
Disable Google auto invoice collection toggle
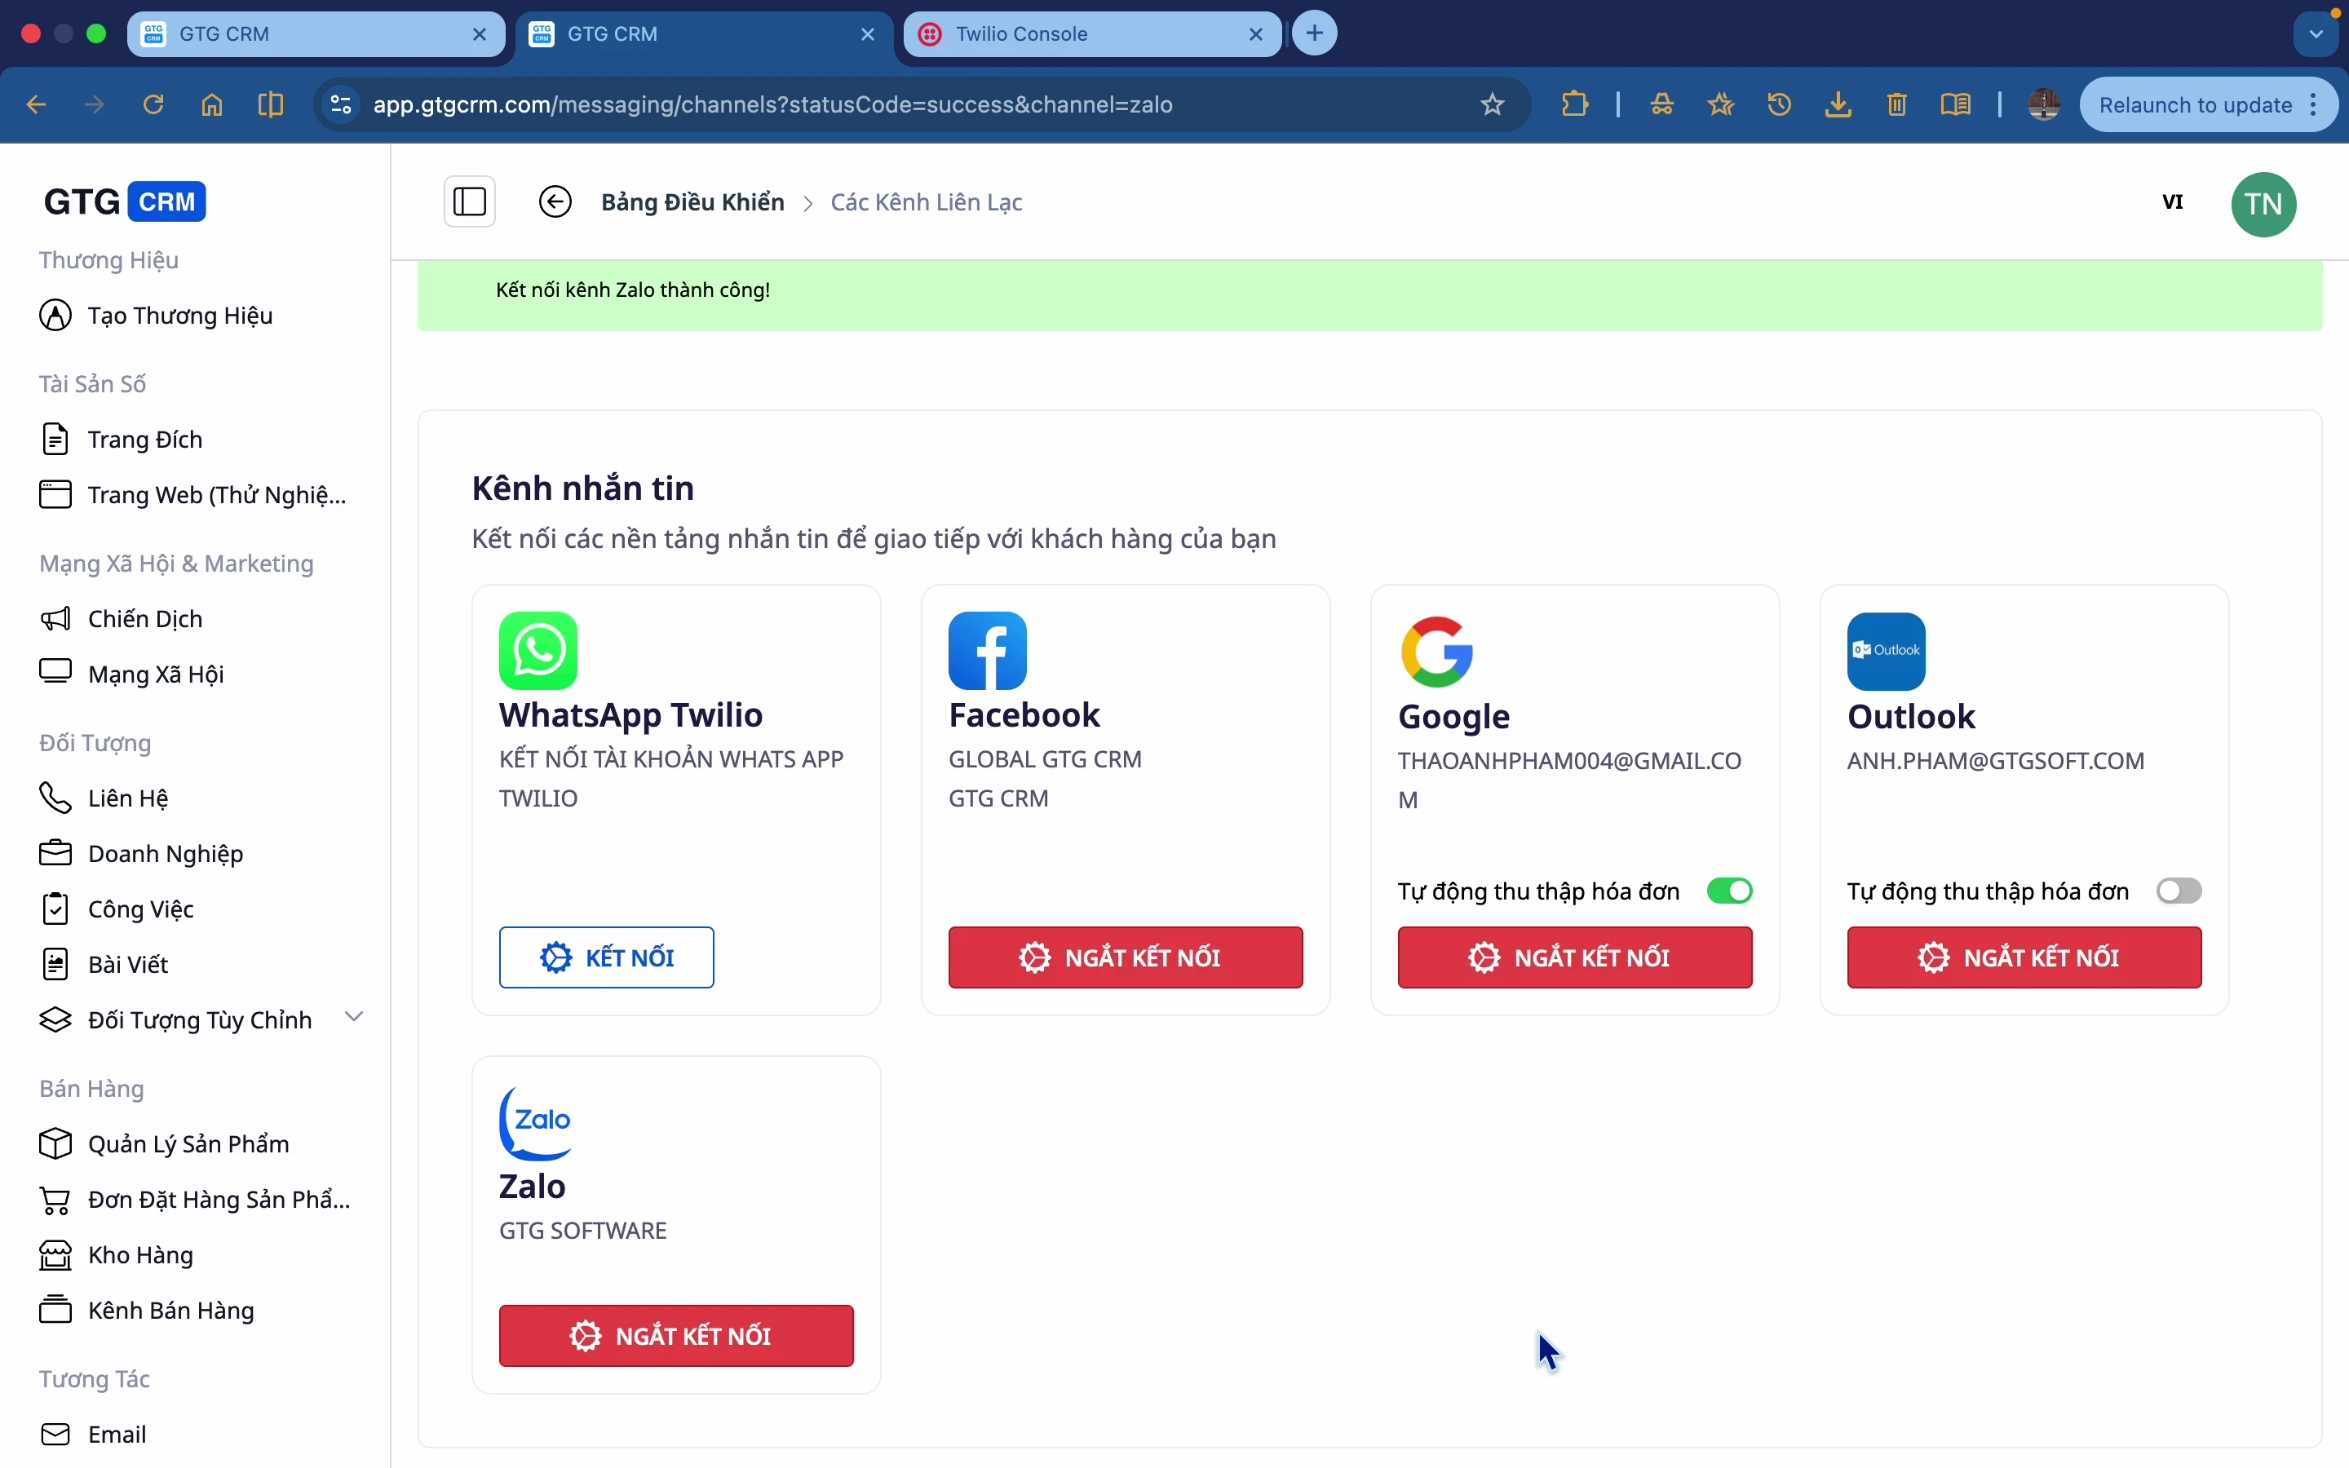click(x=1729, y=891)
